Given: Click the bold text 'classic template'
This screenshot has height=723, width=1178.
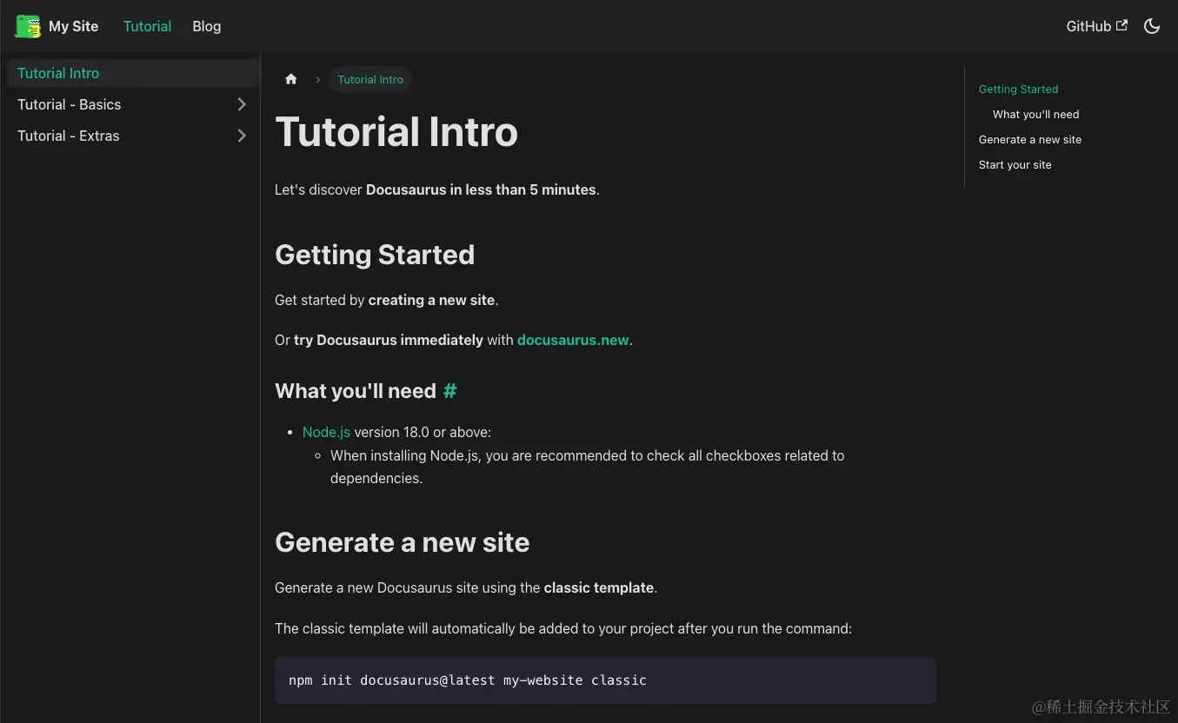Looking at the screenshot, I should coord(599,587).
